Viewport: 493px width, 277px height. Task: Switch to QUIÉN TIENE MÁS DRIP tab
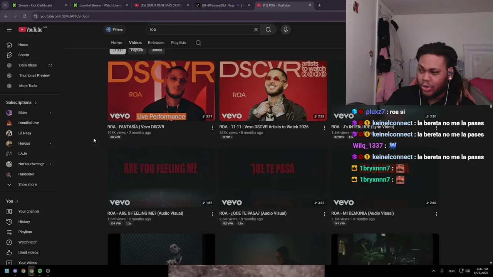[162, 5]
